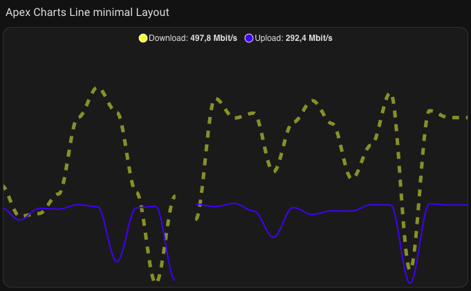471x291 pixels.
Task: Click the Apex Charts Line minimal Layout title
Action: click(87, 12)
